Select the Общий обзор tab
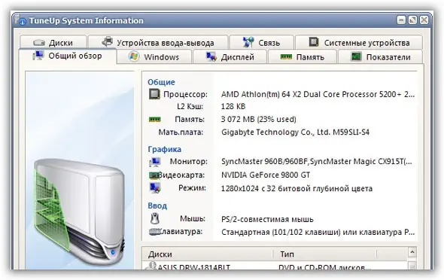Viewport: 444px width, 280px height. [68, 56]
